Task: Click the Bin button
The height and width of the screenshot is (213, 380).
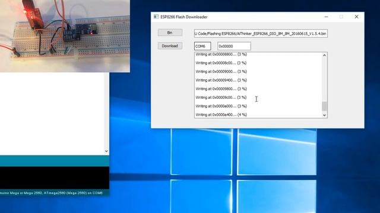Action: tap(170, 33)
